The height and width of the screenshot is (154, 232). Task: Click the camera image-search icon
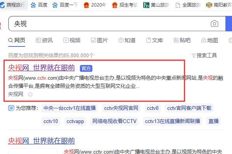[x=215, y=24]
